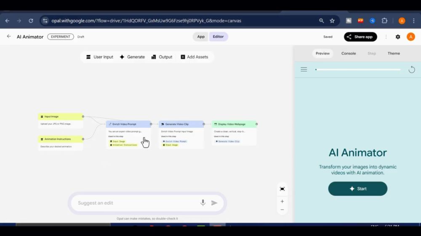Bookmark this page with star icon

click(x=332, y=21)
